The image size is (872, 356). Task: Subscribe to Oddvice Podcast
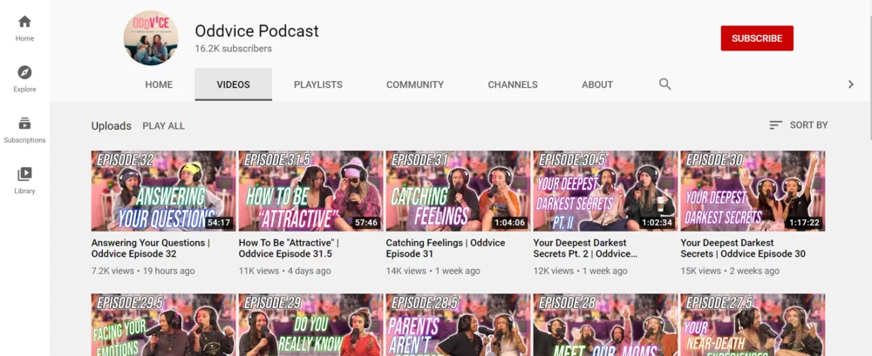click(x=756, y=38)
